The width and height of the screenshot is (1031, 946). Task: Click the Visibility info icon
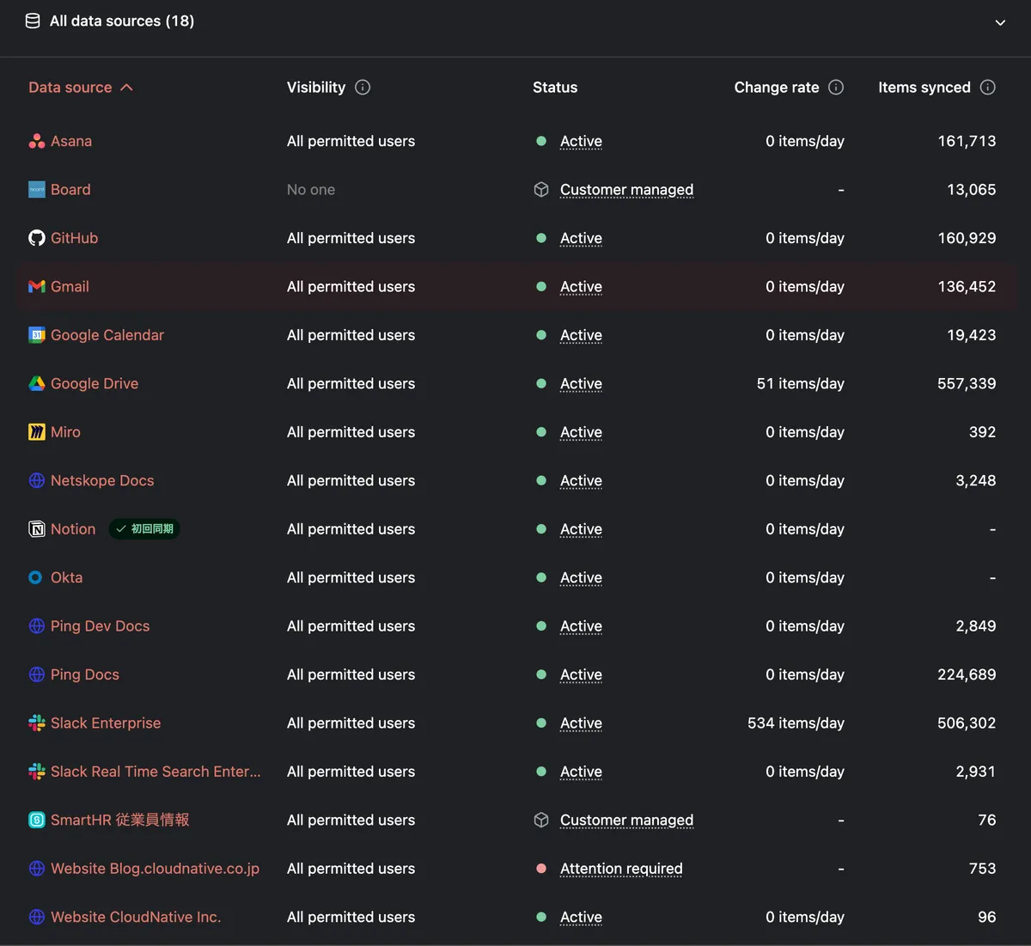[363, 88]
